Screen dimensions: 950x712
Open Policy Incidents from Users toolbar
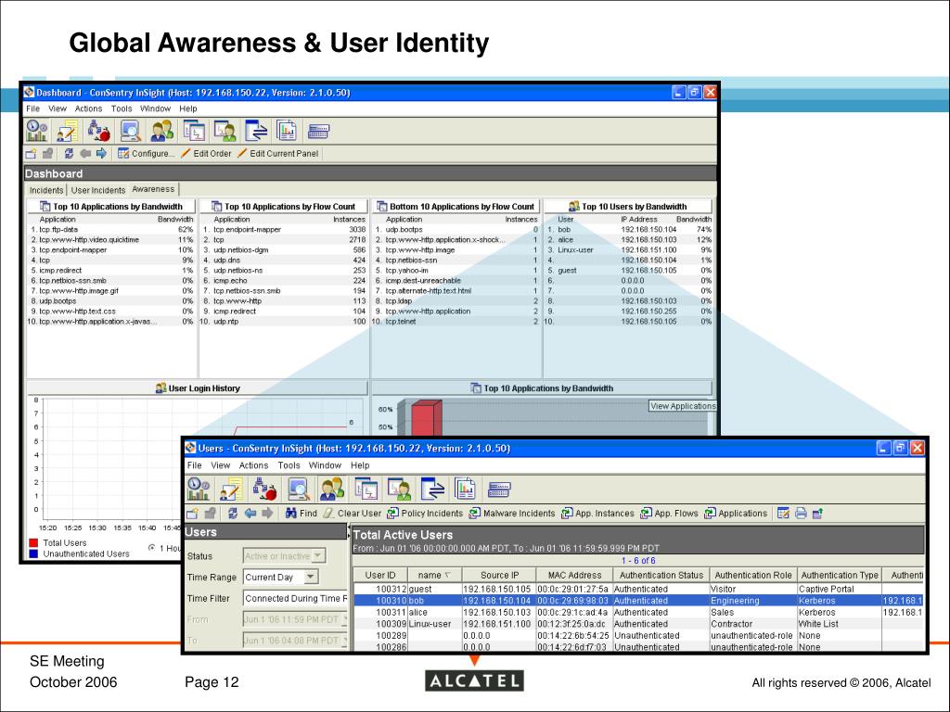click(x=425, y=514)
